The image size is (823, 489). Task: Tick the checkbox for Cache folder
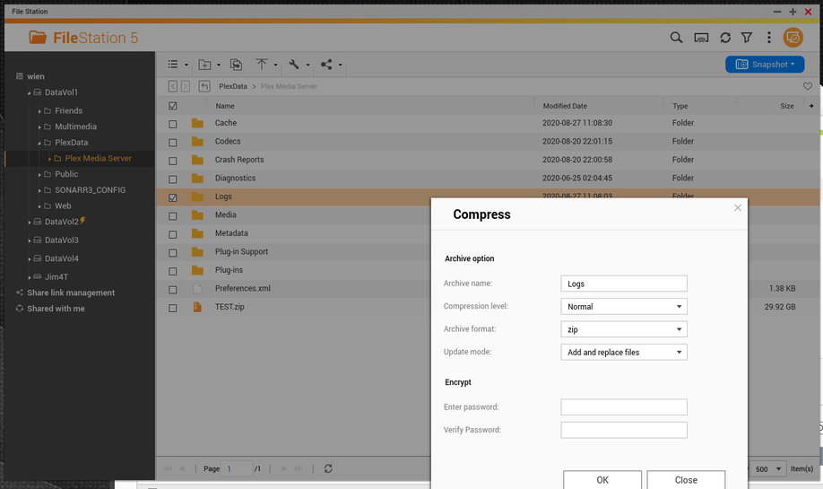pos(173,124)
